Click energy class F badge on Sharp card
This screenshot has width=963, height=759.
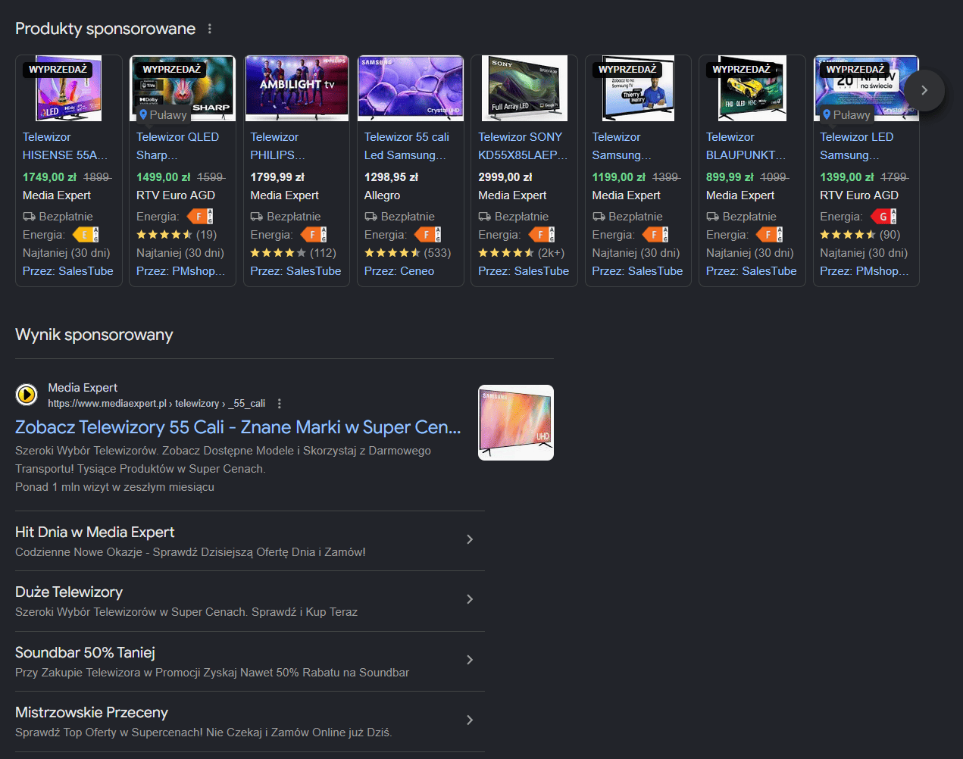[200, 217]
